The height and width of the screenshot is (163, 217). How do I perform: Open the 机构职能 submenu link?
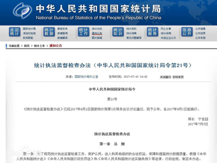point(28,38)
